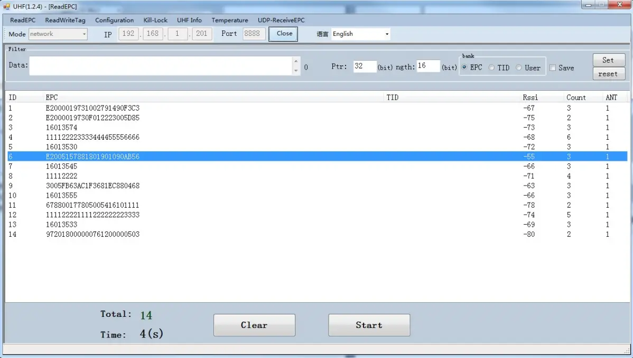The width and height of the screenshot is (633, 358).
Task: Click Rssi value -55 in row 6
Action: [529, 156]
